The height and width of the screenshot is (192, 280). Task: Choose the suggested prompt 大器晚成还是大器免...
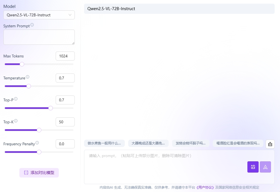coord(148,143)
